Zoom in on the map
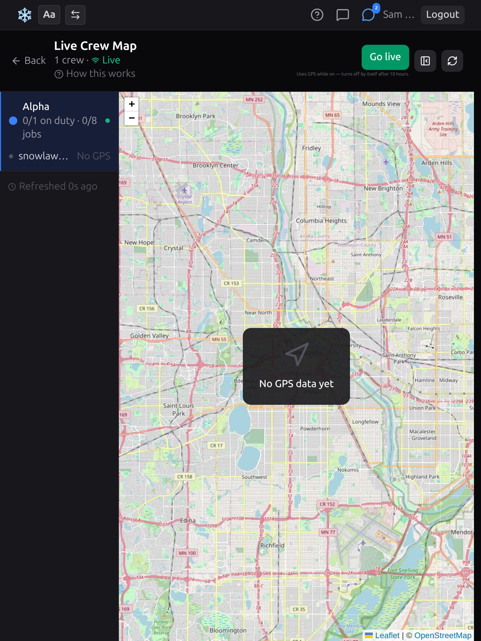Screen dimensions: 481x641 132,104
